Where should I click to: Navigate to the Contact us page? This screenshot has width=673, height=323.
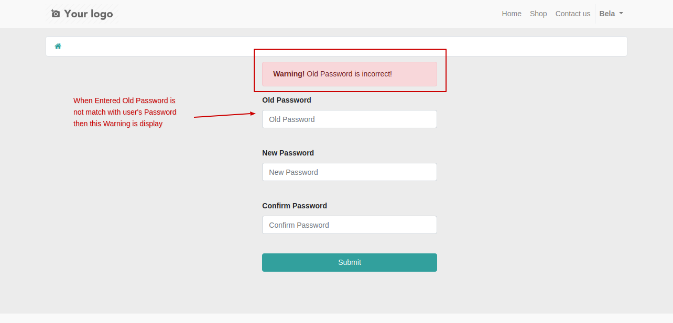coord(573,14)
